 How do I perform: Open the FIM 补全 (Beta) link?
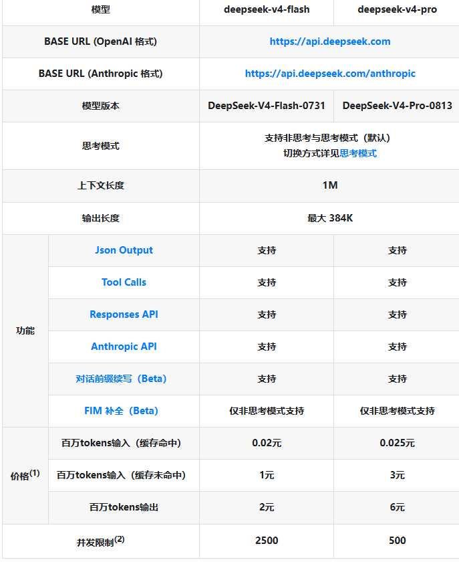click(121, 411)
